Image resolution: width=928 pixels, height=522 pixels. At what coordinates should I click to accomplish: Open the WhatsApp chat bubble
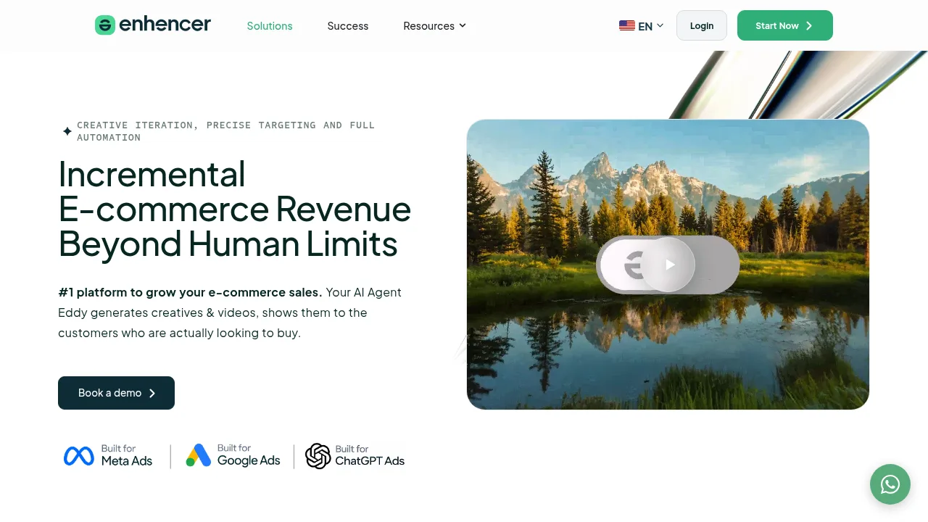[890, 484]
